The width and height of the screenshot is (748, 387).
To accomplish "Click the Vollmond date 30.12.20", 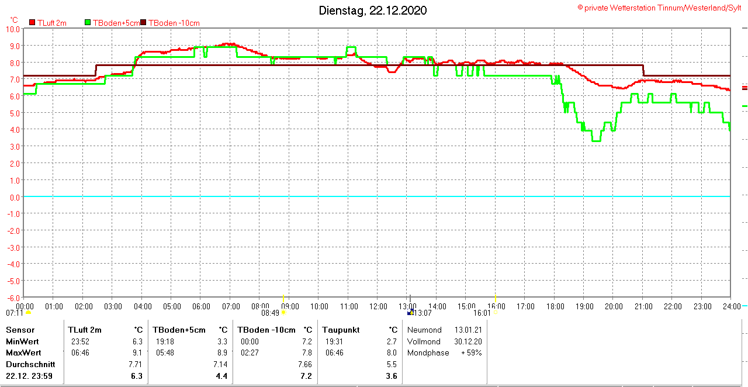I will [466, 341].
